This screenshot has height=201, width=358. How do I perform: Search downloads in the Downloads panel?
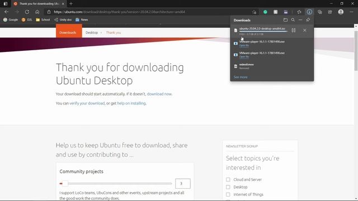point(293,20)
